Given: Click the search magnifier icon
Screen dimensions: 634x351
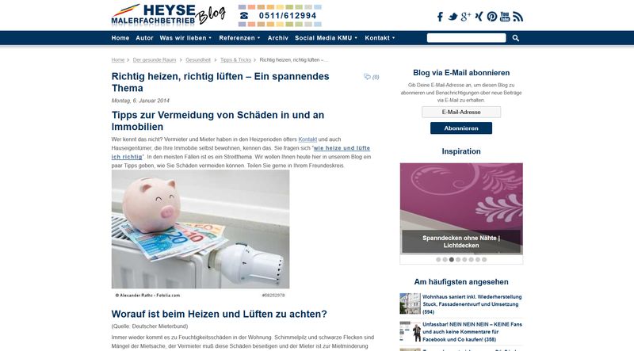Looking at the screenshot, I should tap(516, 38).
